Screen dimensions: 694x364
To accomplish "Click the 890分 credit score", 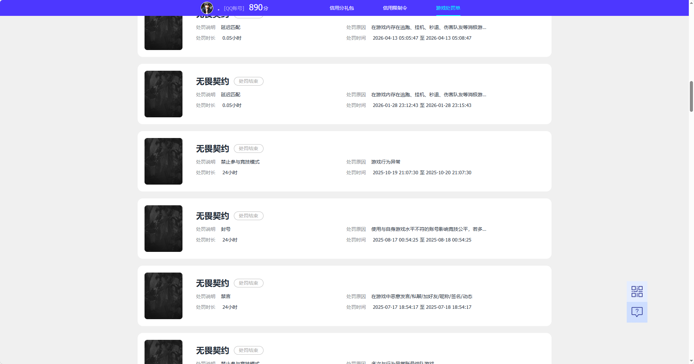I will point(258,8).
